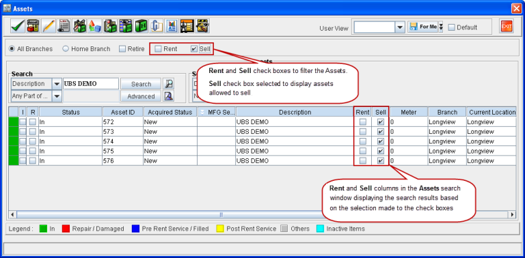Click the Search button
Viewport: 525px width, 258px height.
(x=141, y=84)
